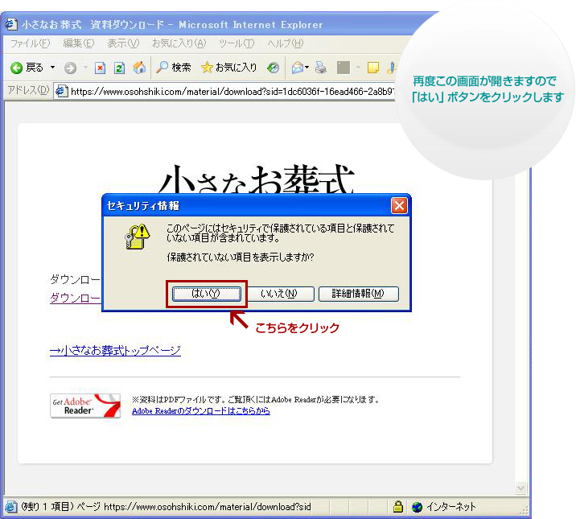Click the green Refresh page icon
The height and width of the screenshot is (519, 576).
(119, 68)
